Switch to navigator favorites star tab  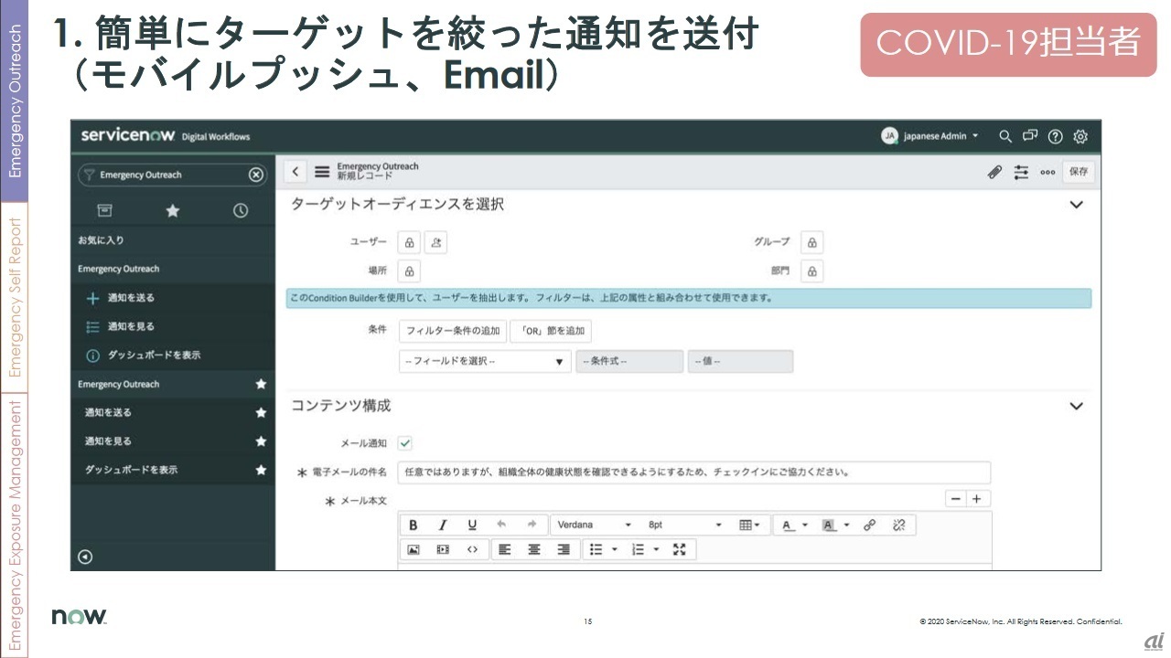(172, 211)
